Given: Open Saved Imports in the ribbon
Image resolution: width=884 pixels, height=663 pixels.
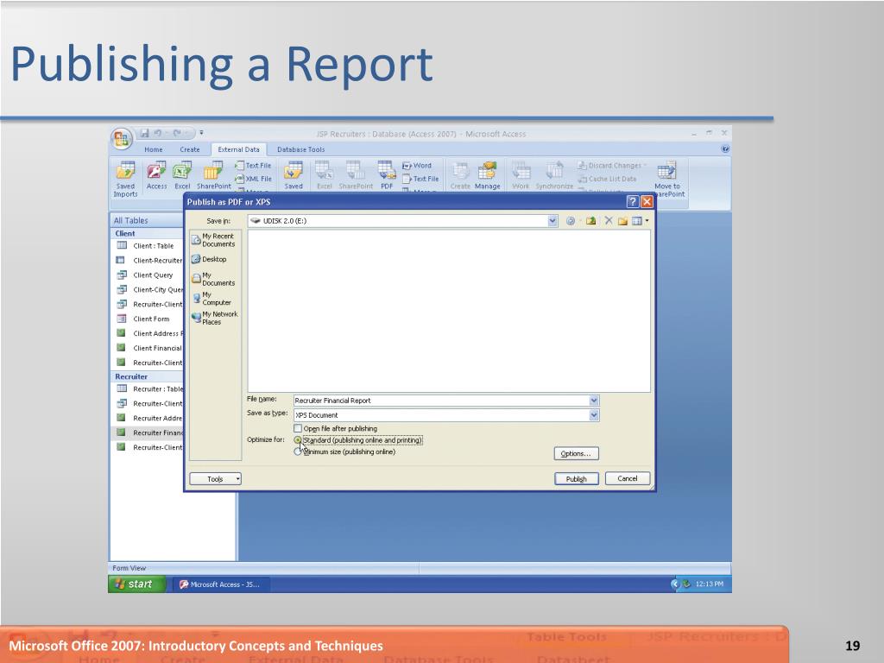Looking at the screenshot, I should coord(125,180).
